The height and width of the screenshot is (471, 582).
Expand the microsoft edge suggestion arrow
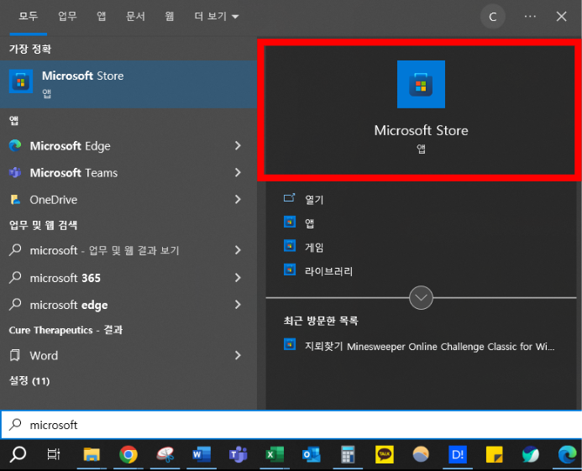(238, 305)
